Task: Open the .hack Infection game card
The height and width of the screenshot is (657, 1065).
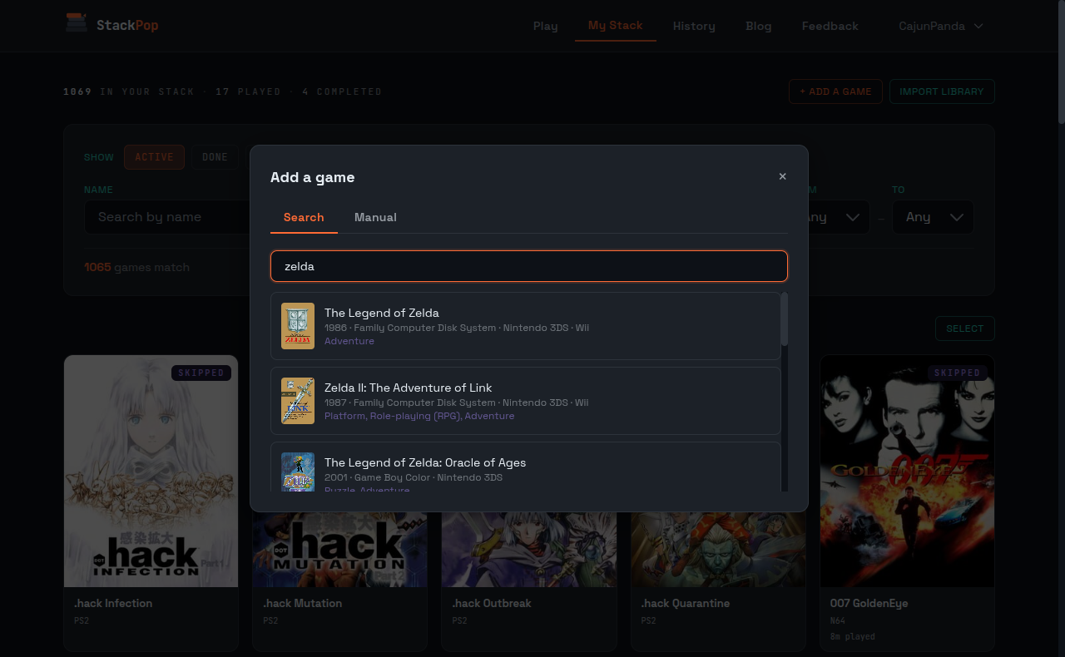Action: coord(151,502)
